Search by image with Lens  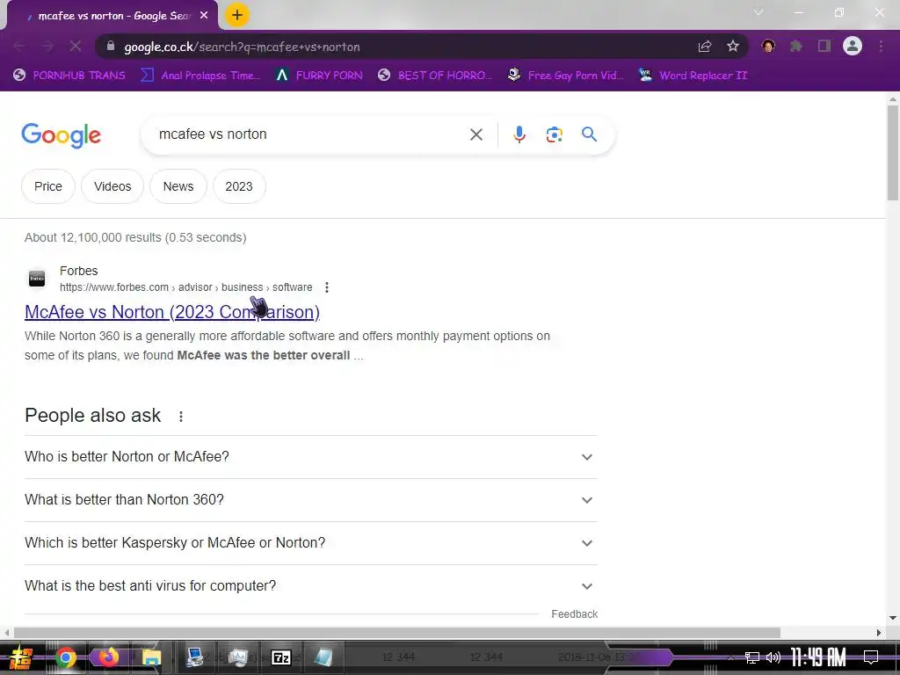tap(554, 134)
